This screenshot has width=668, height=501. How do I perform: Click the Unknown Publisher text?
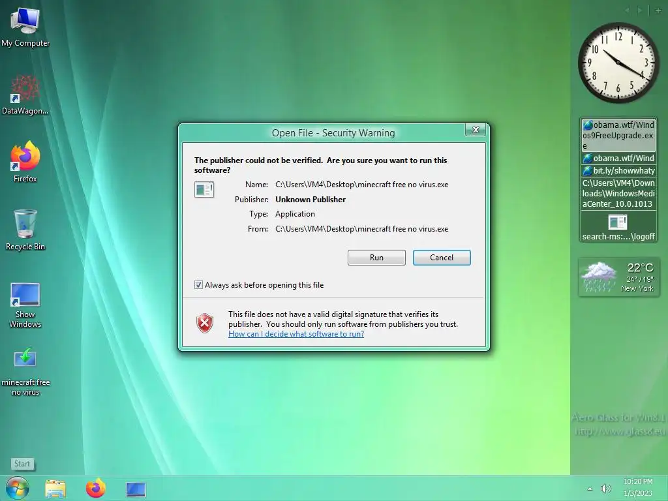(x=310, y=200)
